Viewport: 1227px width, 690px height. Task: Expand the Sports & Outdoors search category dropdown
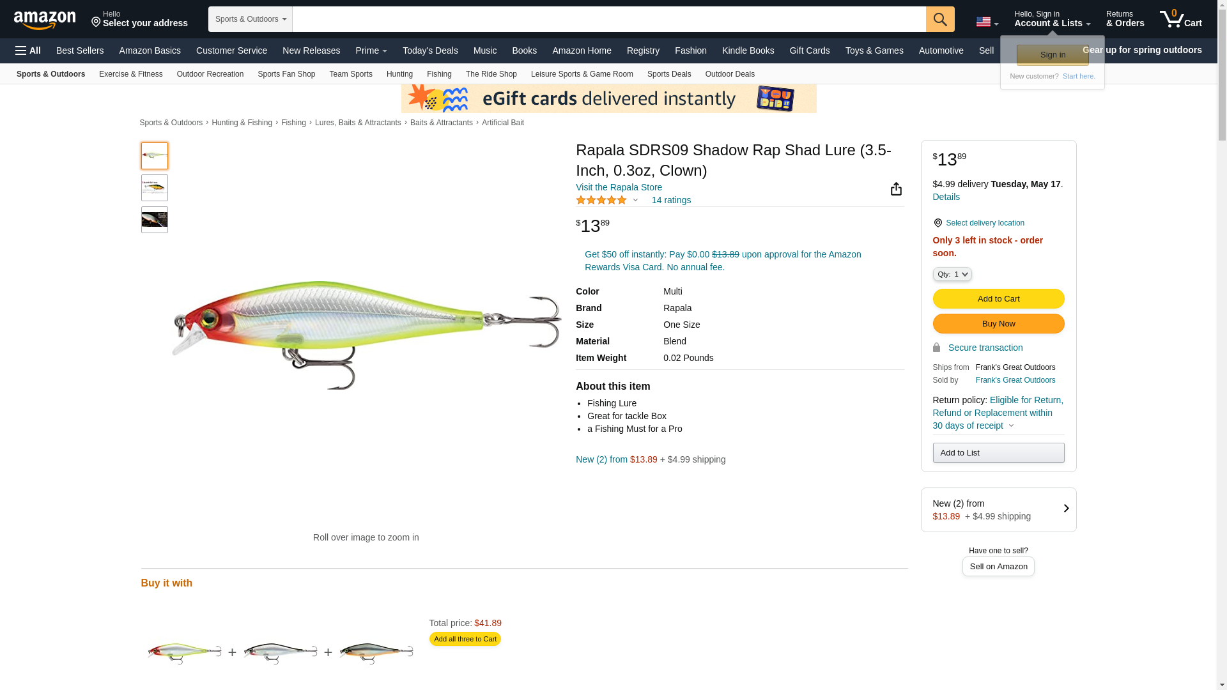click(x=250, y=19)
